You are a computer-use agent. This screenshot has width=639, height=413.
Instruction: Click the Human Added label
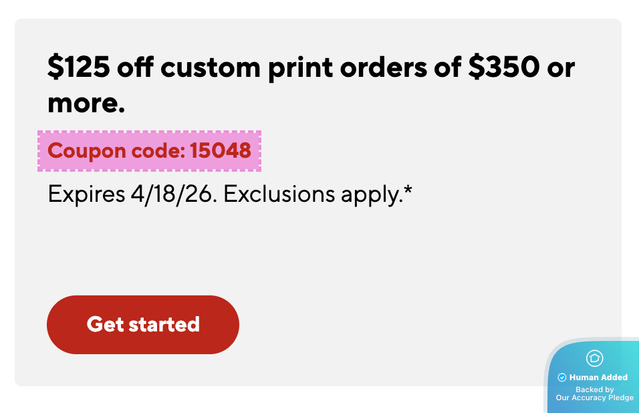[x=598, y=378]
